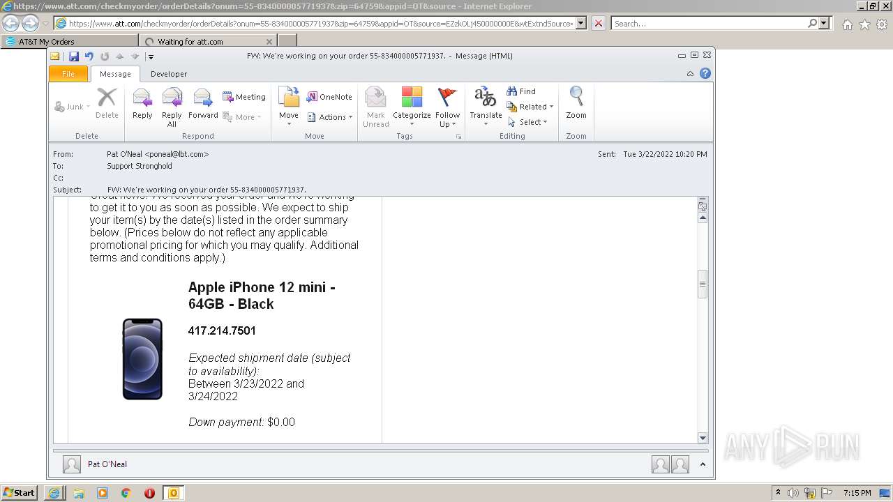Open the message envelope control icon
The height and width of the screenshot is (502, 893).
pyautogui.click(x=55, y=56)
